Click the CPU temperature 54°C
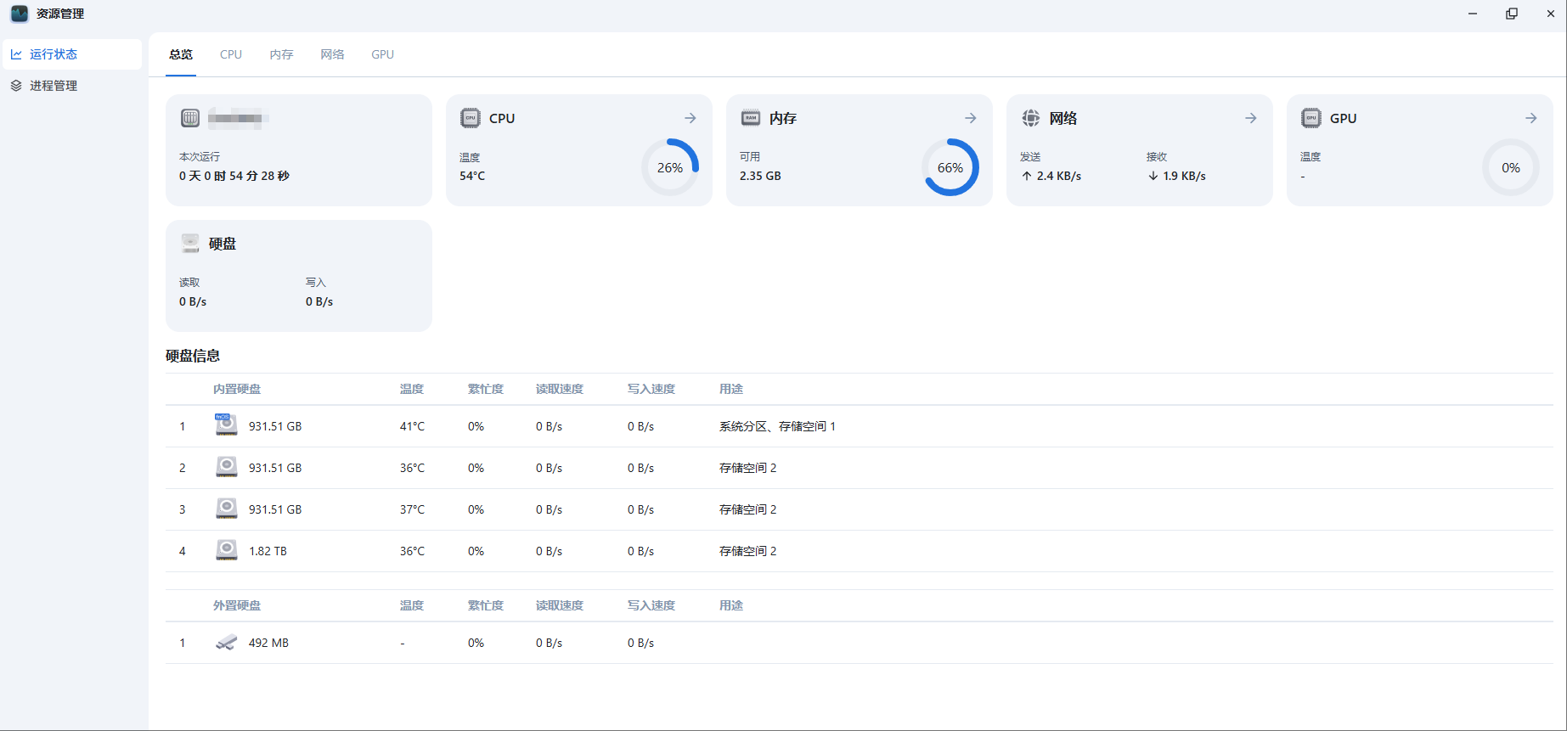Viewport: 1567px width, 731px height. point(472,176)
